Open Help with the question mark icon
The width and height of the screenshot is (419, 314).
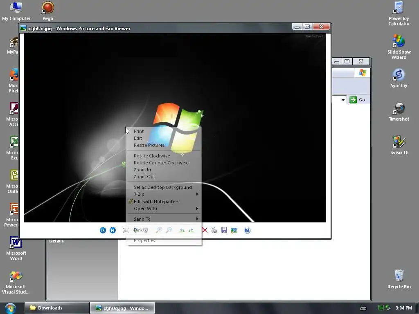click(247, 230)
